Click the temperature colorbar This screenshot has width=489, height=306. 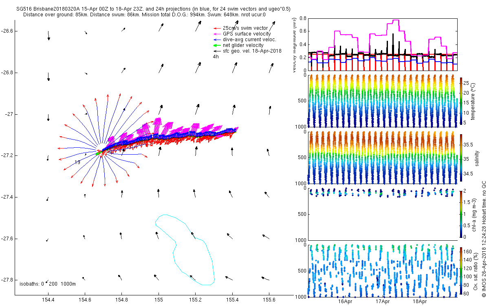(x=461, y=101)
